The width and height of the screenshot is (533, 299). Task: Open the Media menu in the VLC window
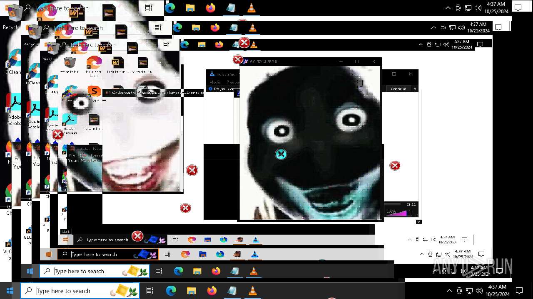pyautogui.click(x=215, y=82)
